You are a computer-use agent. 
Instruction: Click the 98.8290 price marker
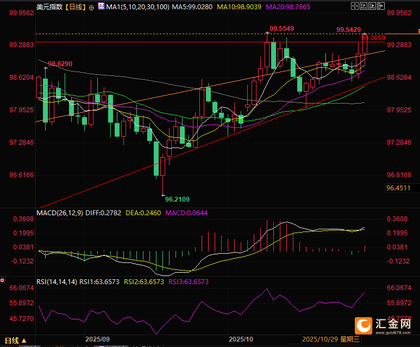60,64
